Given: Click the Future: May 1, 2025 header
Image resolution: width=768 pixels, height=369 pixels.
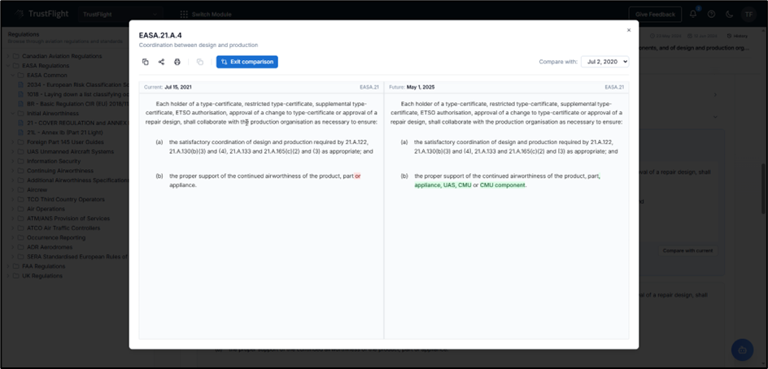Looking at the screenshot, I should (412, 87).
